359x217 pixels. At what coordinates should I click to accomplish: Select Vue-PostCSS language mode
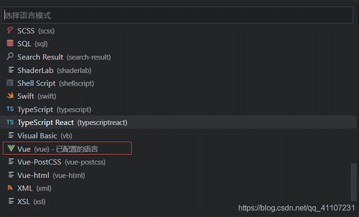(178, 162)
